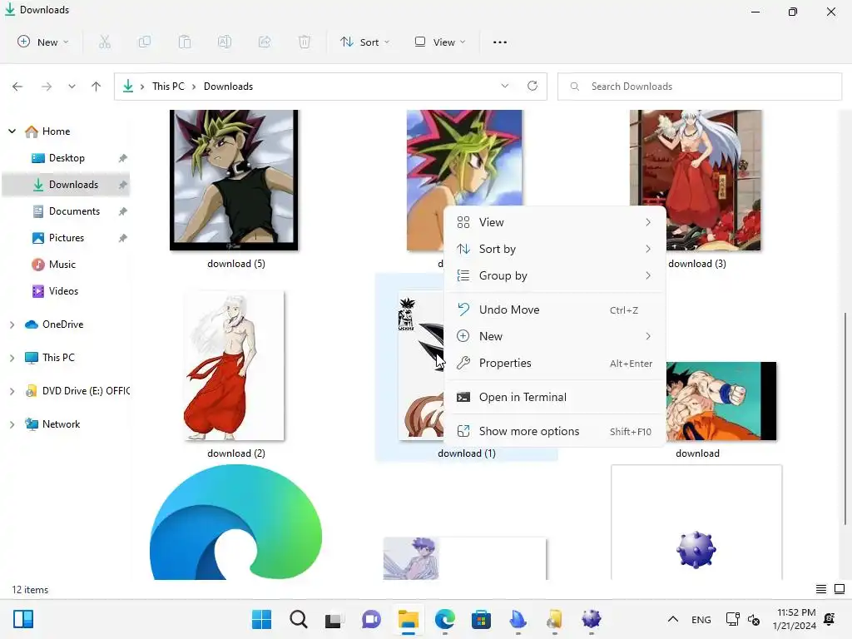Select Properties in context menu
The width and height of the screenshot is (852, 639).
555,363
